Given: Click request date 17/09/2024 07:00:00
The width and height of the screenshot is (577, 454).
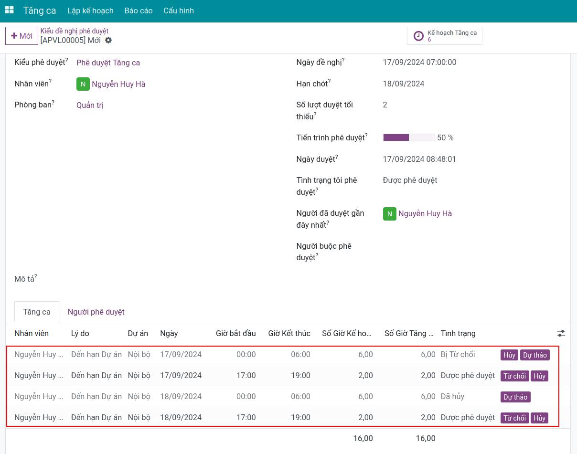Looking at the screenshot, I should point(419,62).
